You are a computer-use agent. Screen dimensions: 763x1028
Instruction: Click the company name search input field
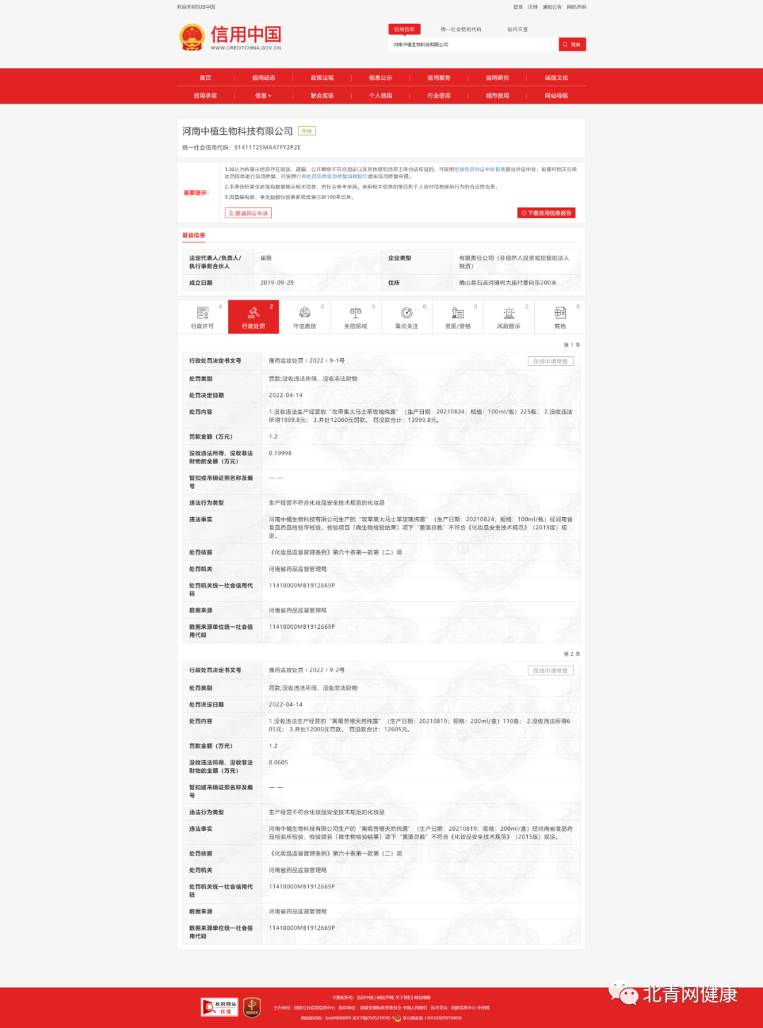click(473, 45)
